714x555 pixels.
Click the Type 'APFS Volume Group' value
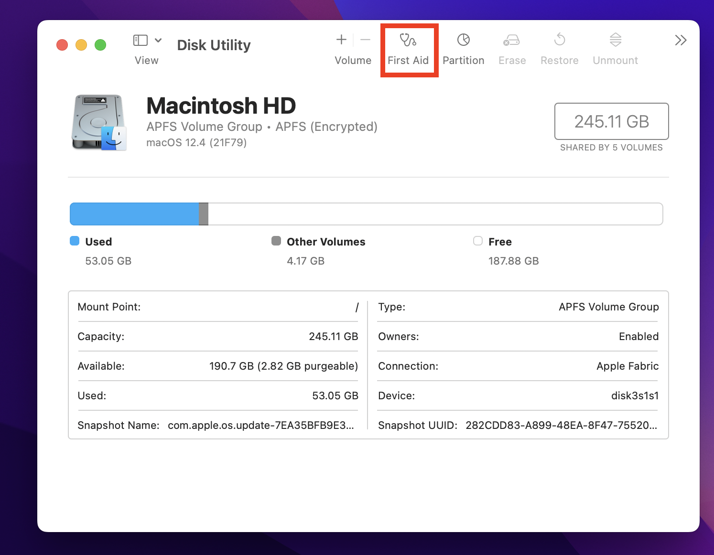(x=609, y=307)
